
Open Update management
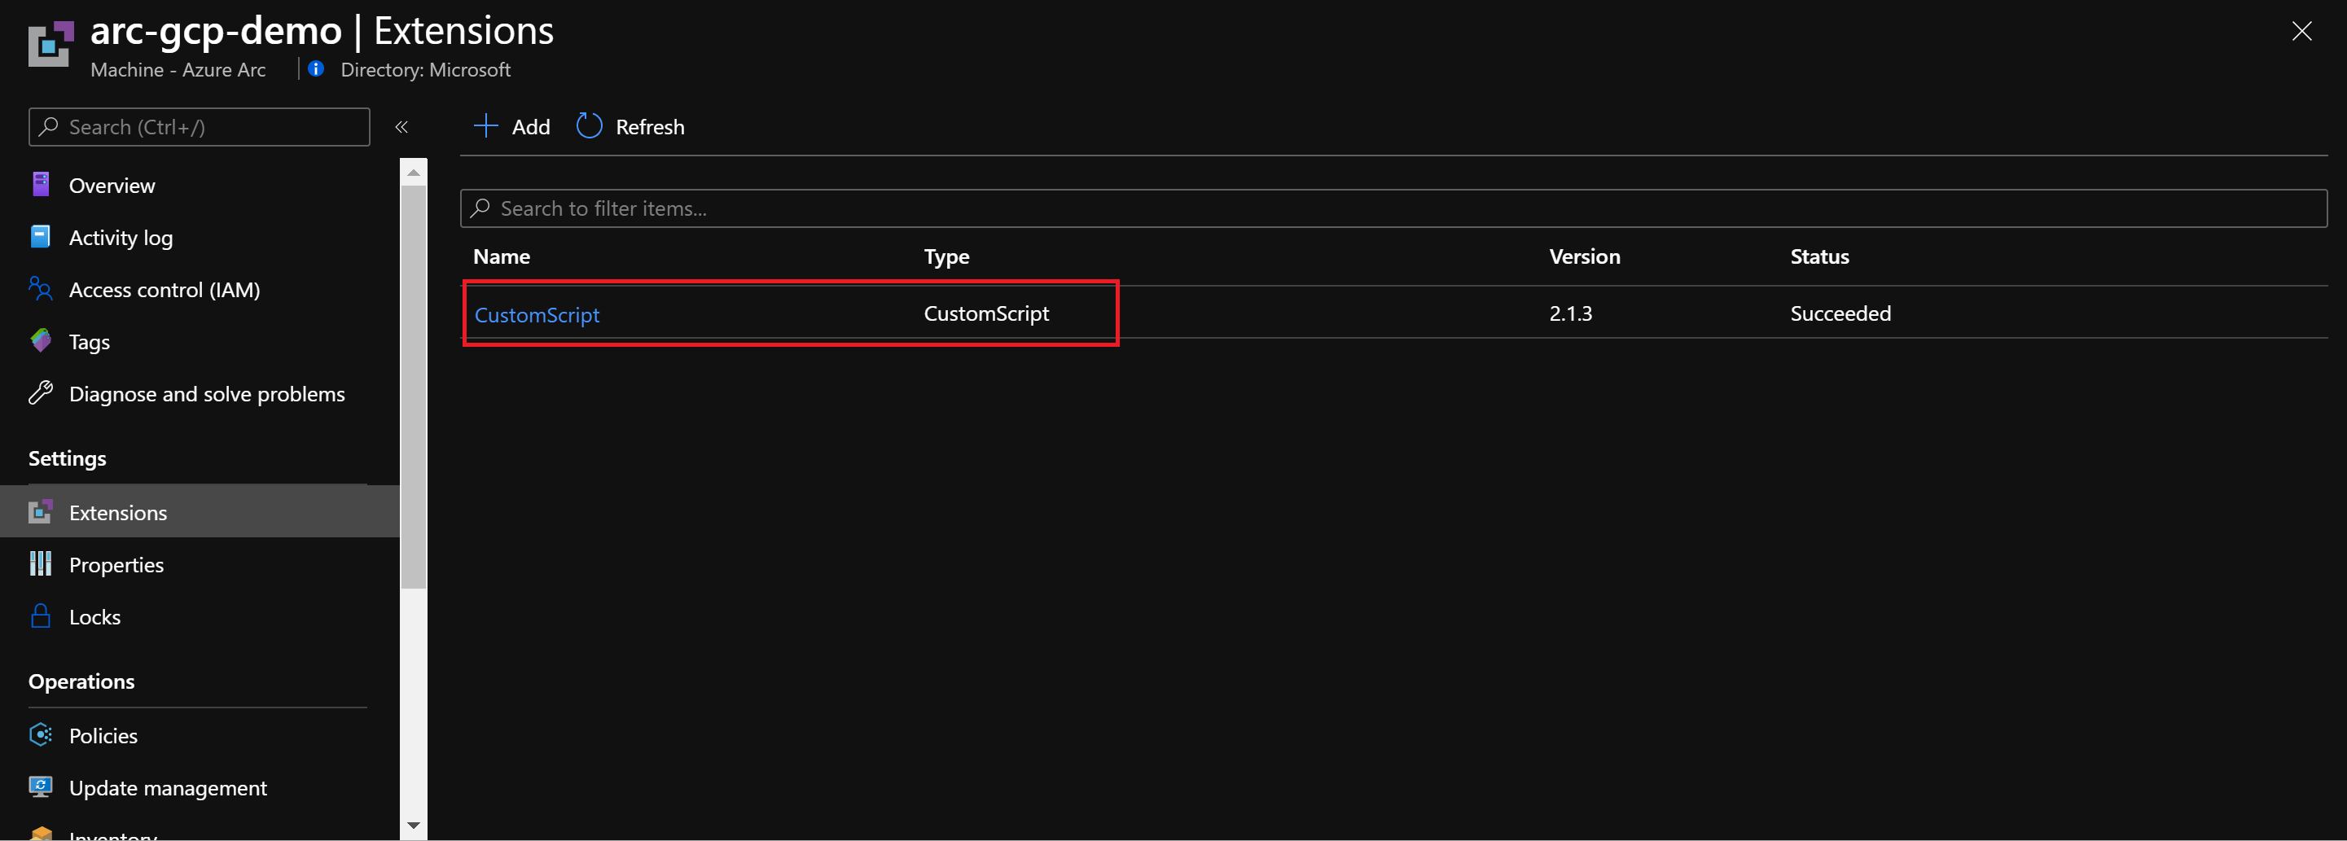[x=41, y=786]
